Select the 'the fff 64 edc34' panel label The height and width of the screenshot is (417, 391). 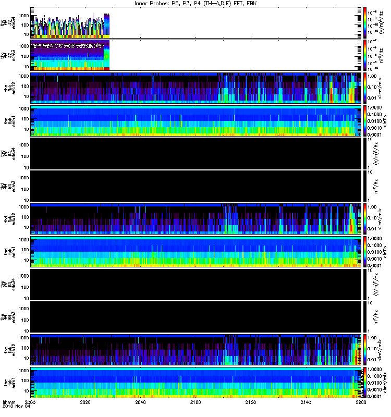pos(8,285)
